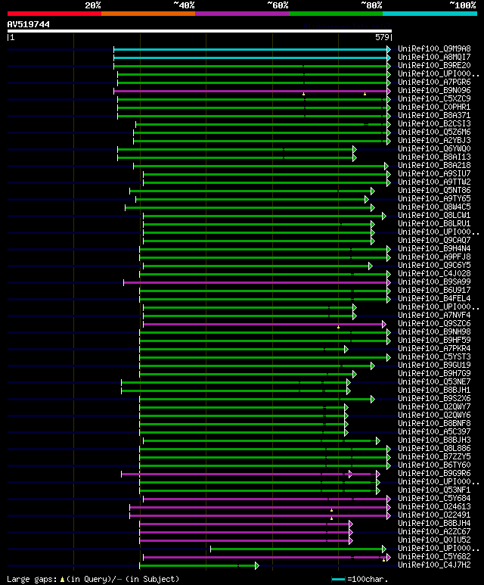
Task: Click the green alignment bar for Q8W4C5
Action: click(248, 208)
